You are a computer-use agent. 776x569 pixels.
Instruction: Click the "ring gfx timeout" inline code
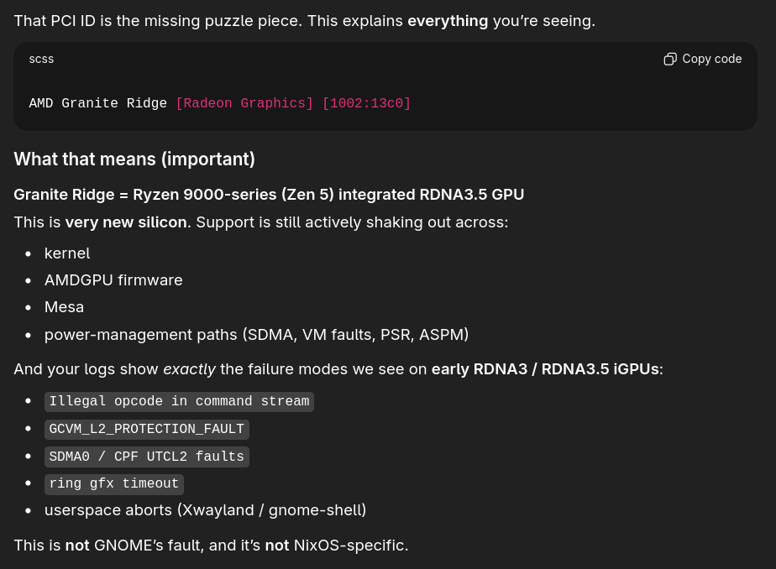click(113, 483)
